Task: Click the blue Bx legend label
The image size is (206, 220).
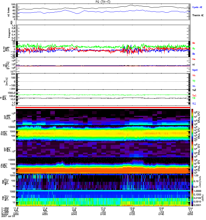Action: click(194, 54)
